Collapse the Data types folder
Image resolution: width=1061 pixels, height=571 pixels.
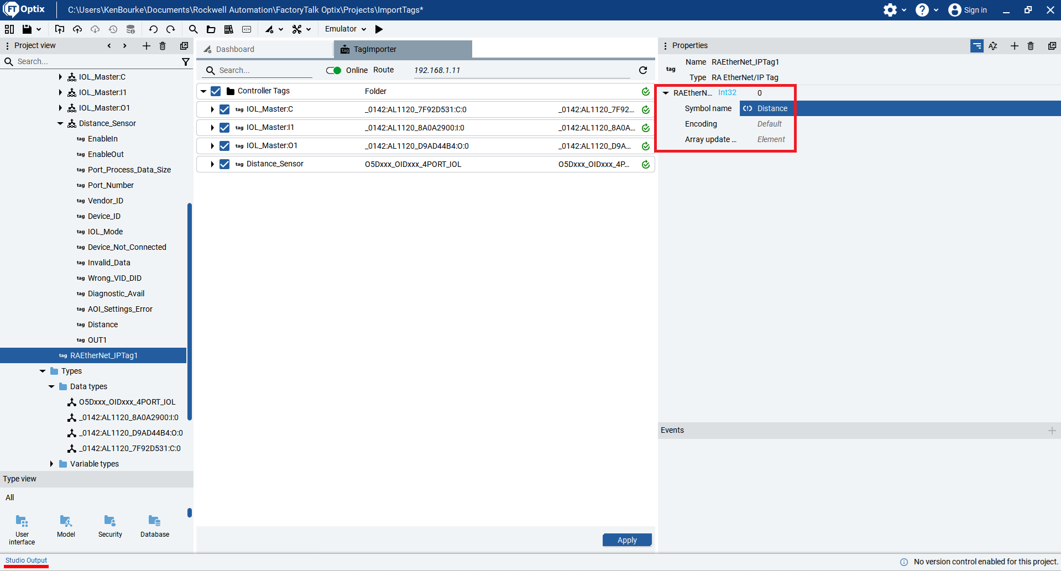coord(51,386)
